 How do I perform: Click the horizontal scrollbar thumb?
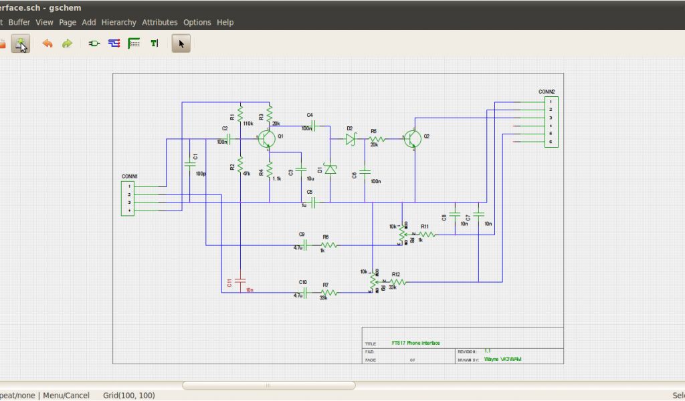268,386
